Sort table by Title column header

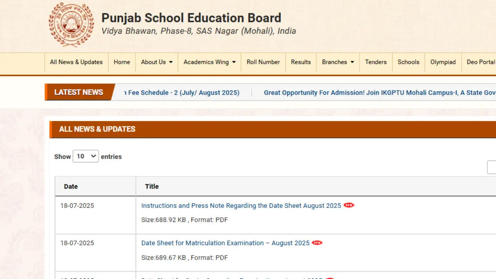(x=316, y=186)
